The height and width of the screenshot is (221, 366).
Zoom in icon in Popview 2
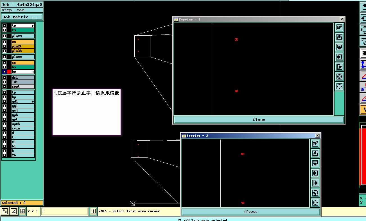315,193
